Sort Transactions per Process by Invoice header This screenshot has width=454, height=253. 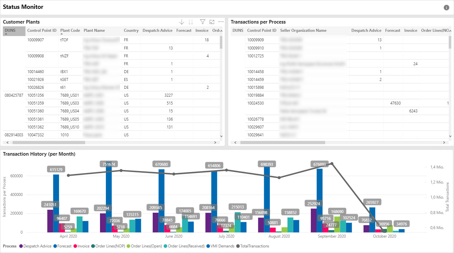pos(410,30)
